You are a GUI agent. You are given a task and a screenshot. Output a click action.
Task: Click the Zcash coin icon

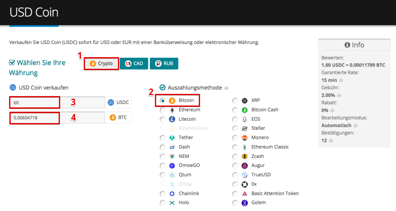click(x=245, y=156)
